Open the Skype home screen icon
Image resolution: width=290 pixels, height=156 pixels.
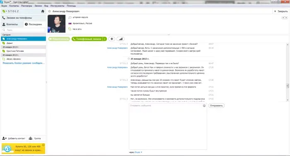click(x=43, y=11)
